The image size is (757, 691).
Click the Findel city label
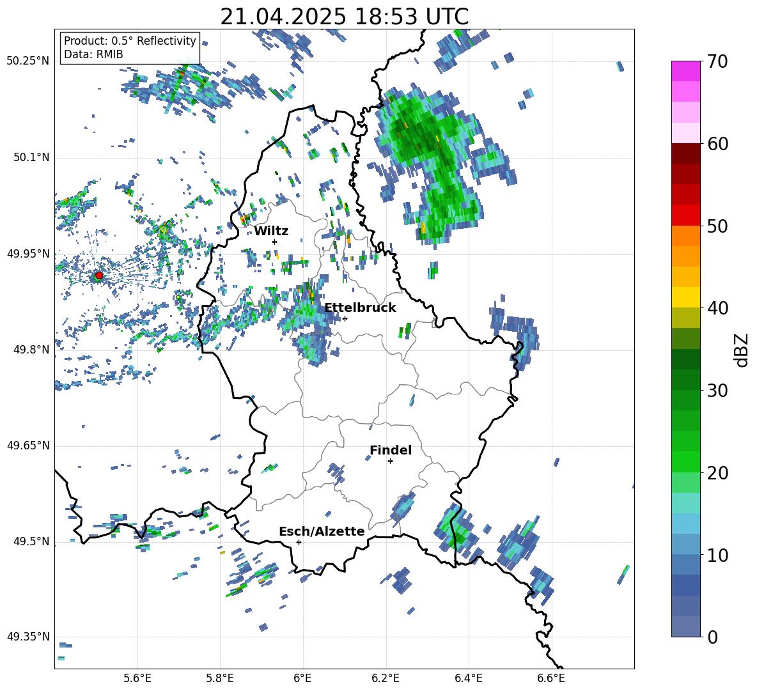click(x=391, y=450)
